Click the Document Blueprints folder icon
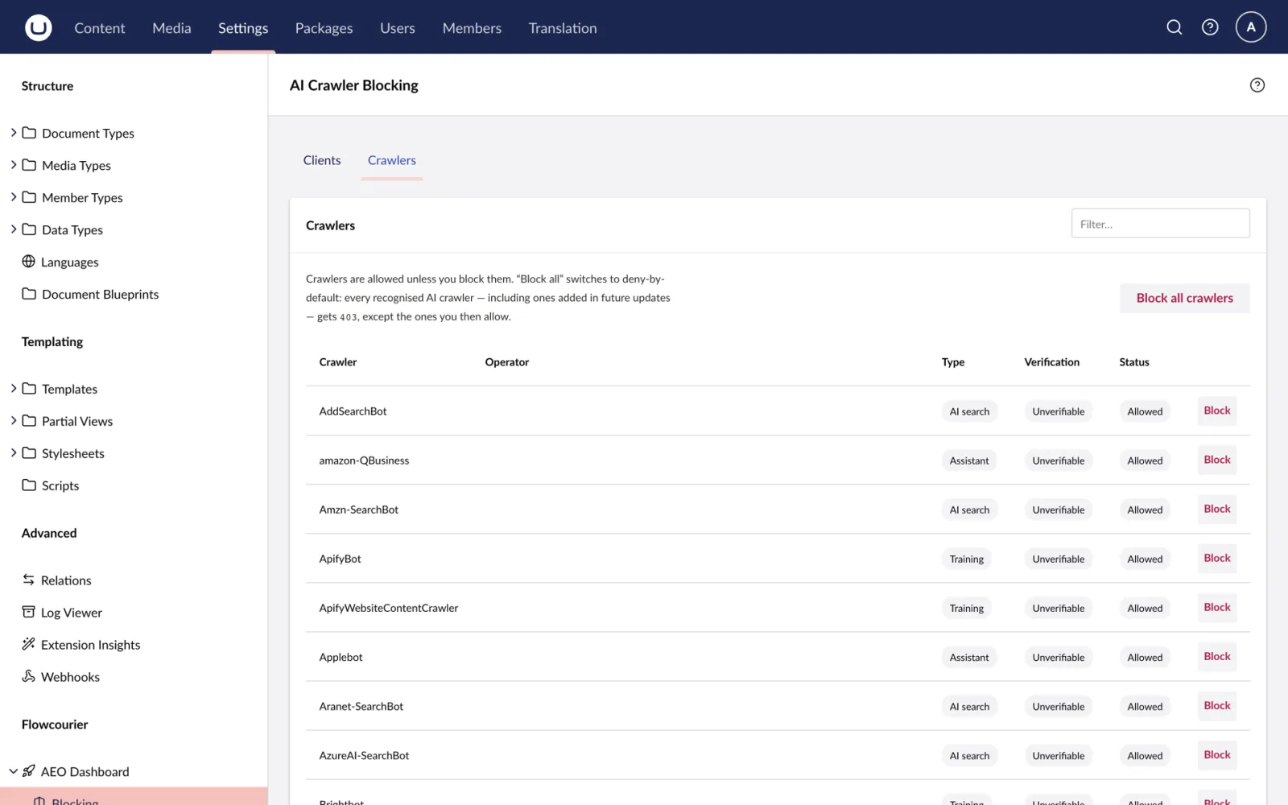1288x805 pixels. (x=29, y=294)
